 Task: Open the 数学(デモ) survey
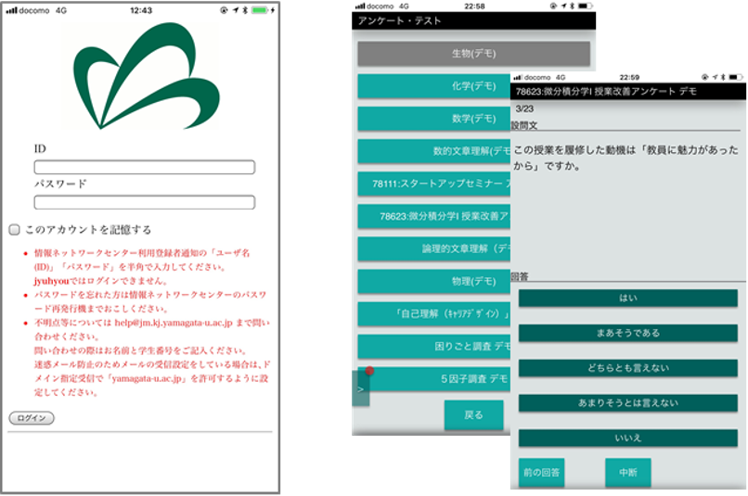tap(434, 119)
